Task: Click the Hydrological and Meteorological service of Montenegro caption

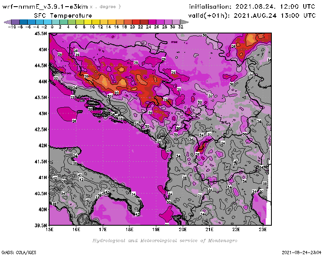Action: [x=165, y=241]
